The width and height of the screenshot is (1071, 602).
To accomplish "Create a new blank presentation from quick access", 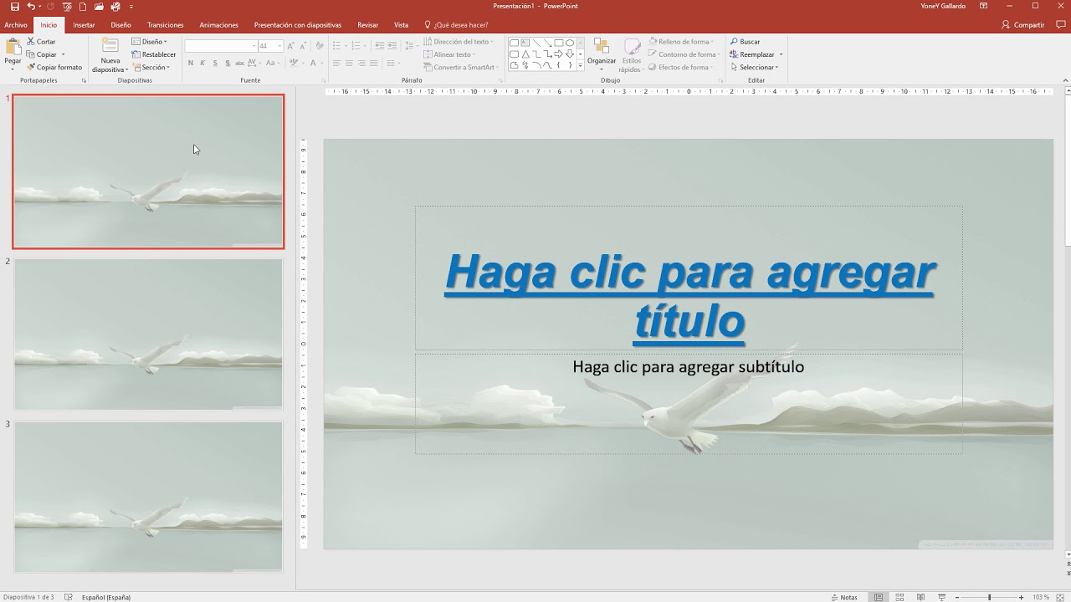I will [x=83, y=7].
